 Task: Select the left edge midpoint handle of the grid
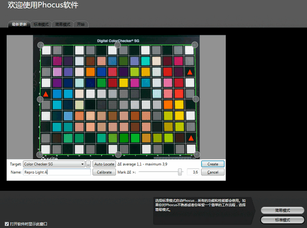(x=40, y=99)
